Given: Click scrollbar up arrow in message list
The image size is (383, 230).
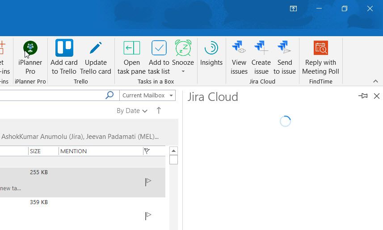Looking at the screenshot, I should (173, 151).
